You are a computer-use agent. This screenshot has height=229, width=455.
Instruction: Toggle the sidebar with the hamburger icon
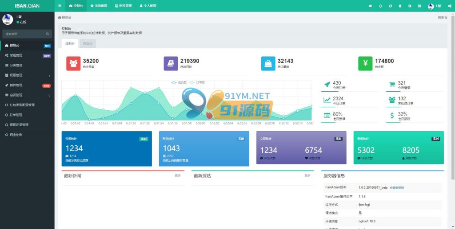pyautogui.click(x=60, y=6)
